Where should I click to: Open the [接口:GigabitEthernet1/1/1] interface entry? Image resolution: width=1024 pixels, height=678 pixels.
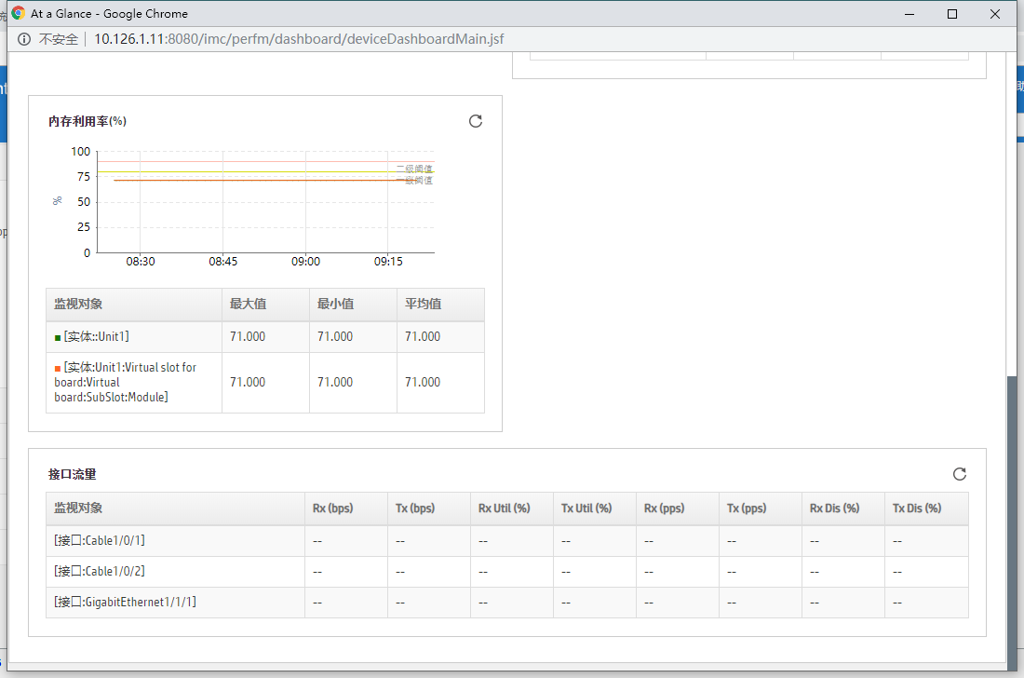click(125, 603)
